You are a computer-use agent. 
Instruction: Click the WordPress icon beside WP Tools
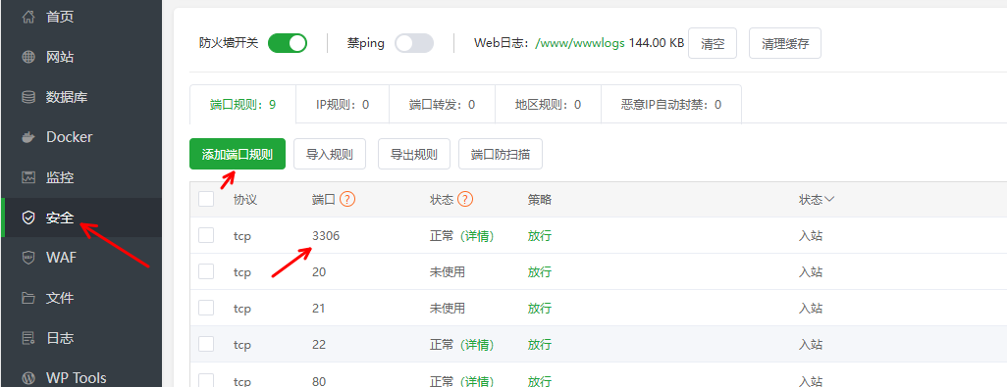coord(28,377)
